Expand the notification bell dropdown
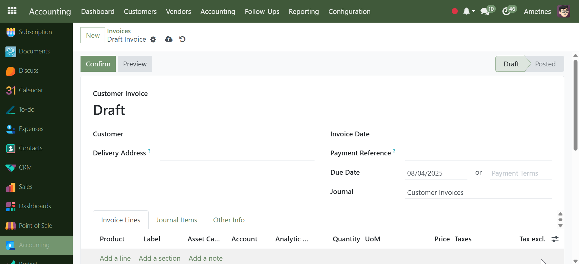Screen dimensions: 579x264 tap(469, 11)
